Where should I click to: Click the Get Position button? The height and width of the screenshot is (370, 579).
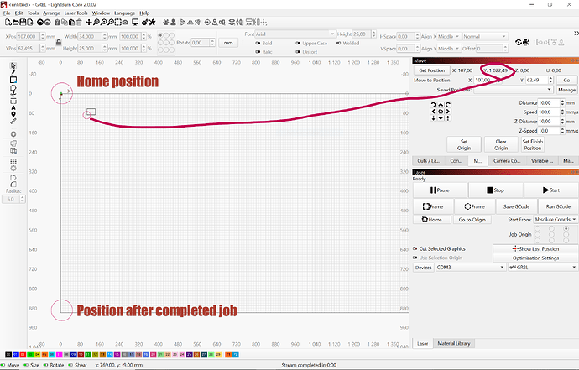coord(432,70)
